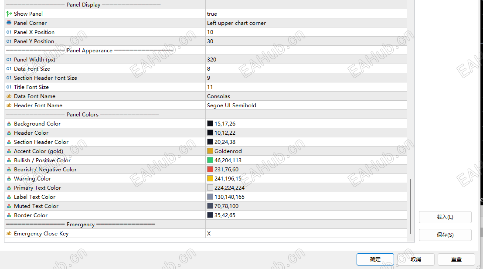Open the Show Panel true value dropdown
483x269 pixels.
[x=306, y=14]
